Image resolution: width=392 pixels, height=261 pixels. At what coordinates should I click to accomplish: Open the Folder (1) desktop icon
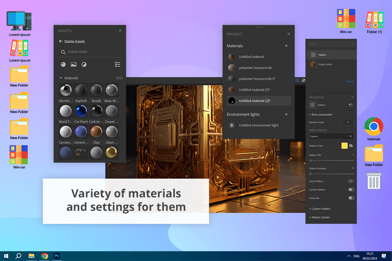click(x=374, y=22)
